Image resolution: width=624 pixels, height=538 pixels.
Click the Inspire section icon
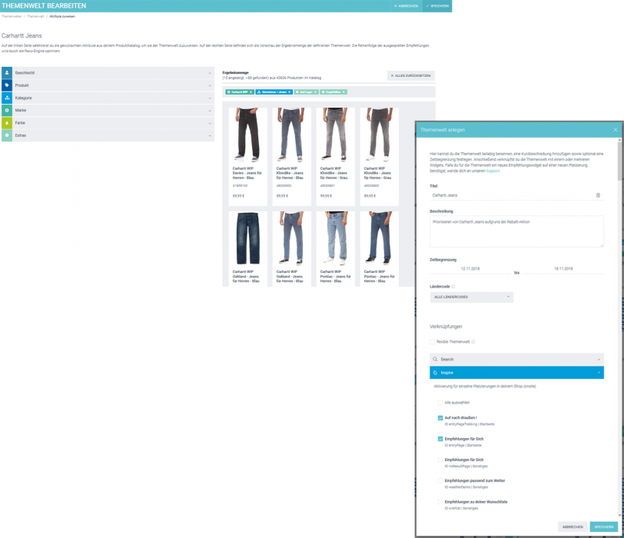coord(435,373)
